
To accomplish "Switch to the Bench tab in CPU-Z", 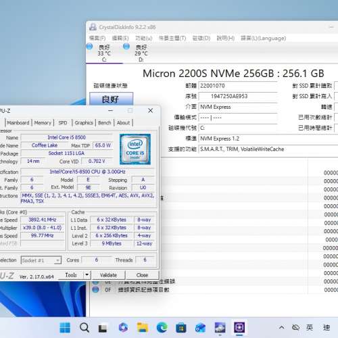I will coord(105,123).
